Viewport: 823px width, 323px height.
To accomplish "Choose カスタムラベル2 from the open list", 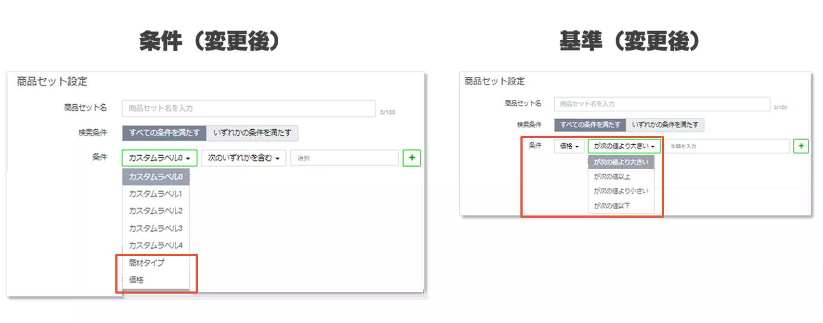I will pyautogui.click(x=155, y=211).
